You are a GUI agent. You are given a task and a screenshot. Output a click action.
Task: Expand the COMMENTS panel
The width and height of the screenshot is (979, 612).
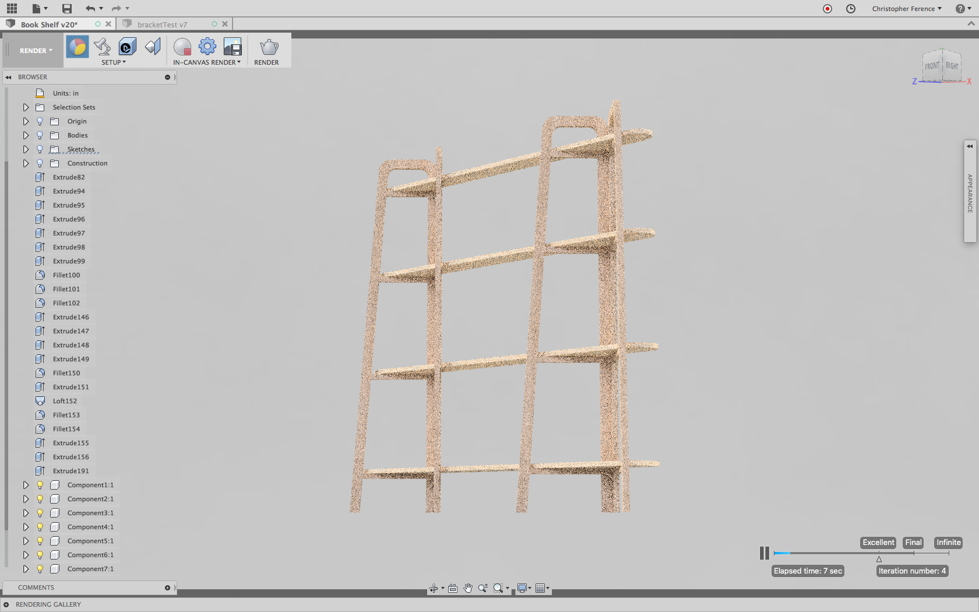(167, 588)
